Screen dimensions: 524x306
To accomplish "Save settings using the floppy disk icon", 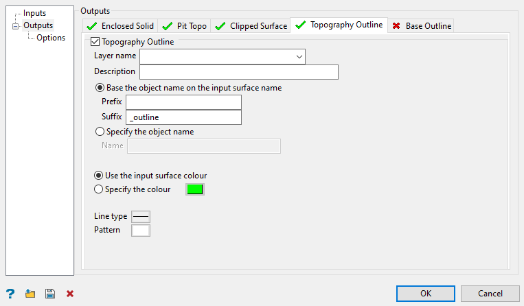I will (x=49, y=294).
